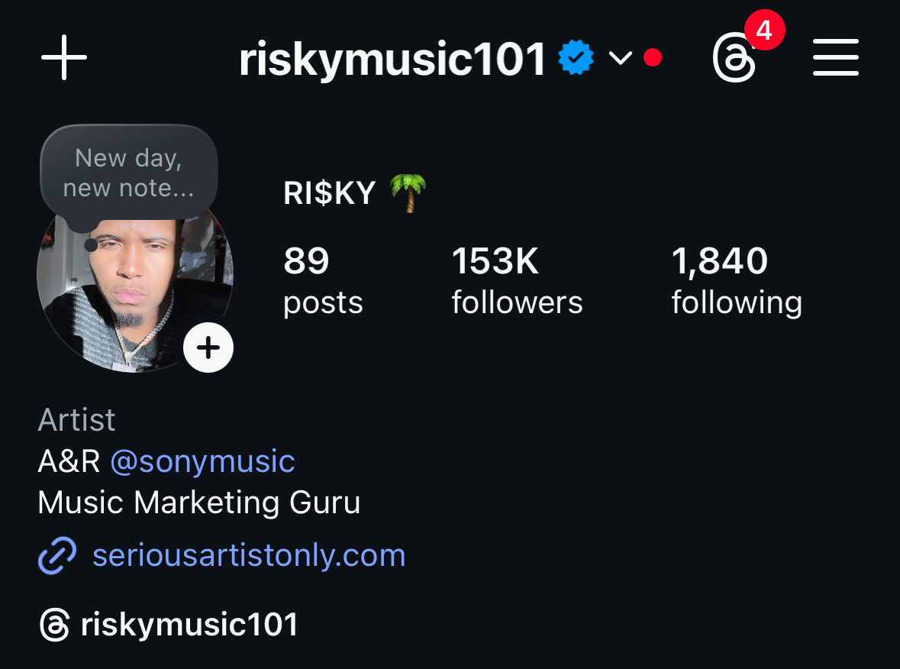Click the blue verified badge

[x=576, y=57]
